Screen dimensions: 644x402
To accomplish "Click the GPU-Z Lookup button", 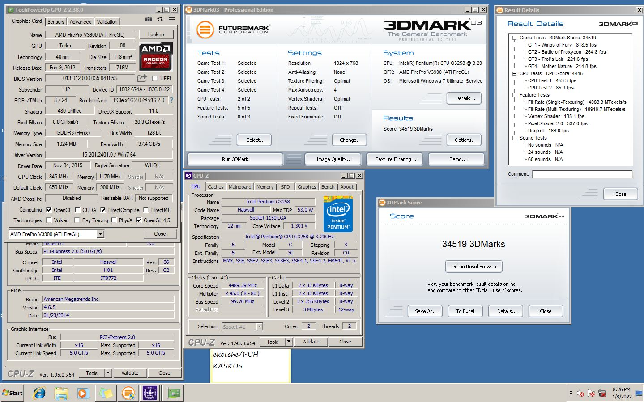I will pyautogui.click(x=156, y=34).
